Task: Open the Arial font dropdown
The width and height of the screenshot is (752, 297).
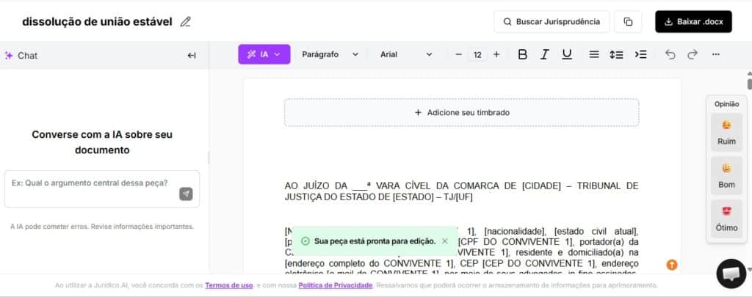Action: [406, 54]
